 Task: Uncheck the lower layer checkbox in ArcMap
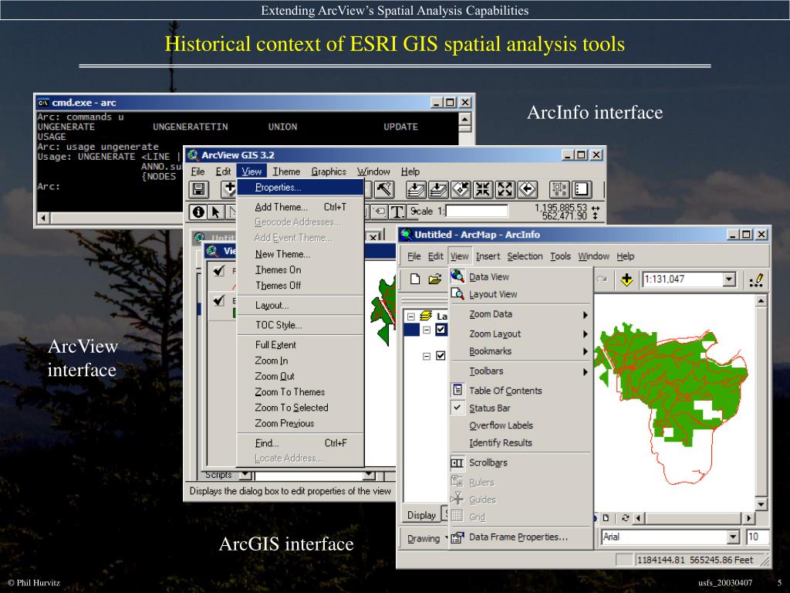[441, 356]
